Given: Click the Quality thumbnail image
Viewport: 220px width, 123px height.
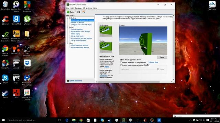Looking at the screenshot, I should tap(106, 47).
